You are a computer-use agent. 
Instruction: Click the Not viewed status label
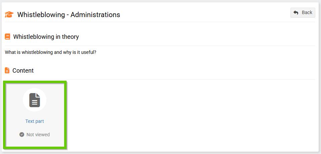click(38, 135)
